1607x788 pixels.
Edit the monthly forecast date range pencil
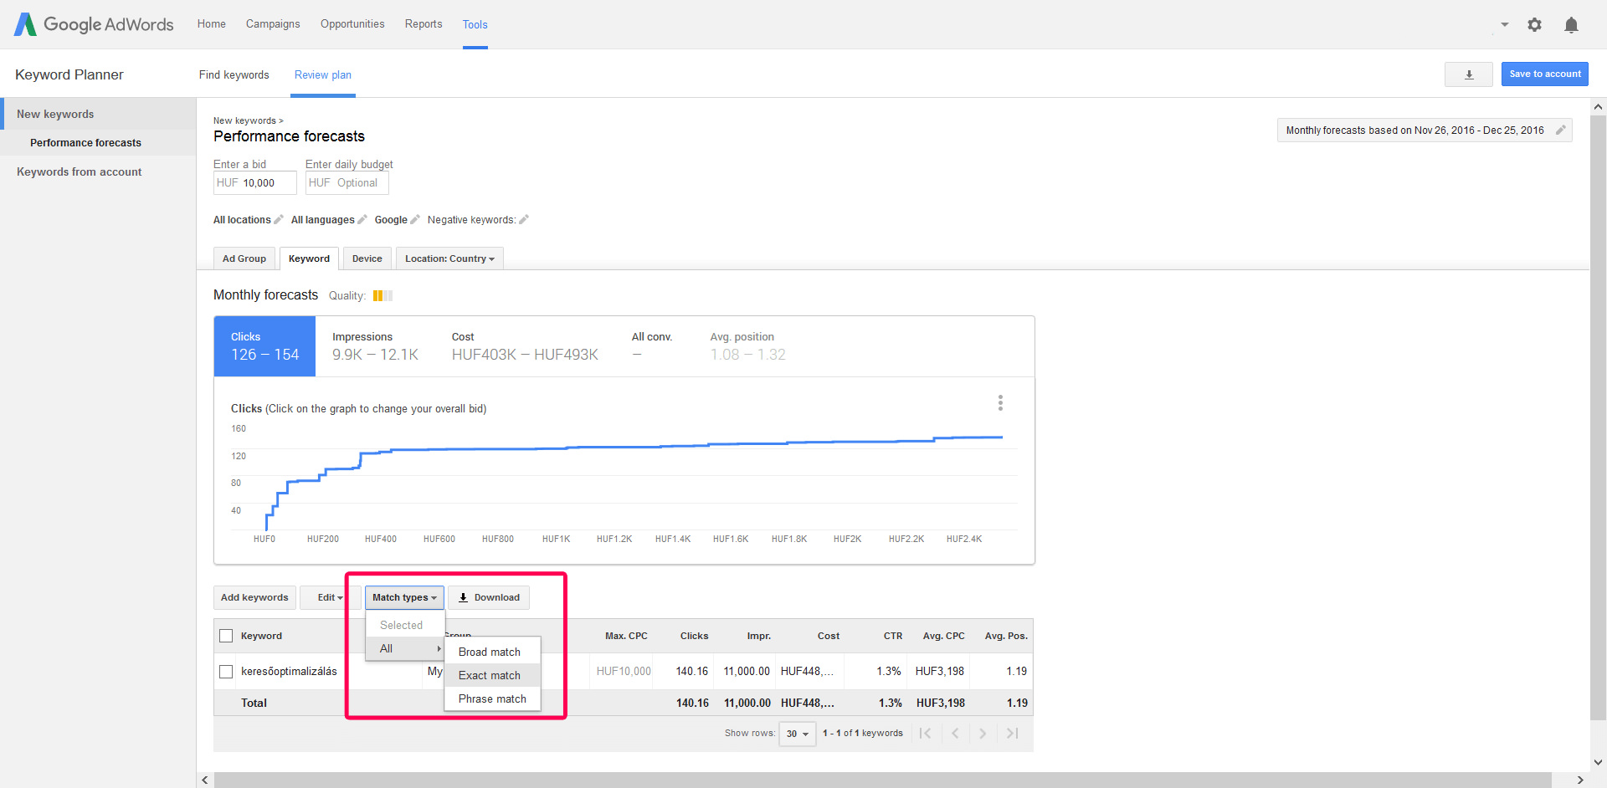tap(1560, 130)
